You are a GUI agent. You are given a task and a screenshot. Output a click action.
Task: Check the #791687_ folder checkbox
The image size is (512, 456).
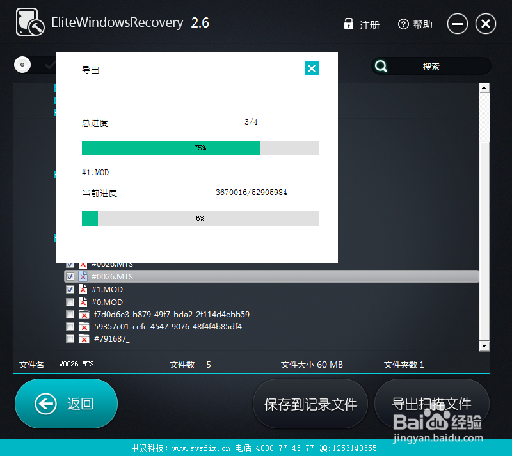click(x=70, y=338)
